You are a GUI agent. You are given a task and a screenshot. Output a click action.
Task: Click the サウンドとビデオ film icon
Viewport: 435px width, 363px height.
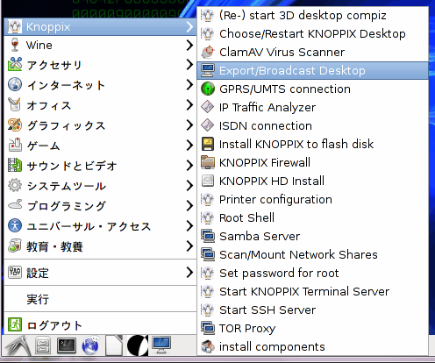click(15, 165)
